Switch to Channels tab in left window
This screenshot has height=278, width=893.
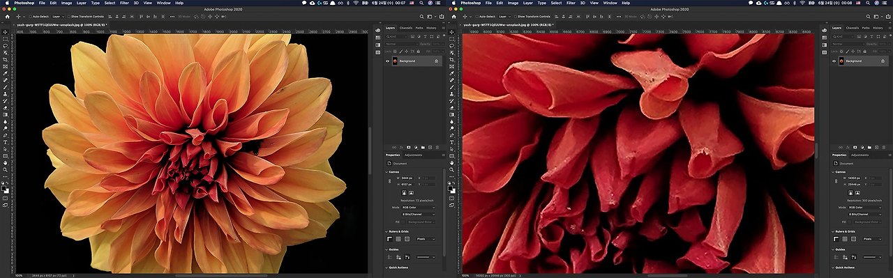pos(406,28)
